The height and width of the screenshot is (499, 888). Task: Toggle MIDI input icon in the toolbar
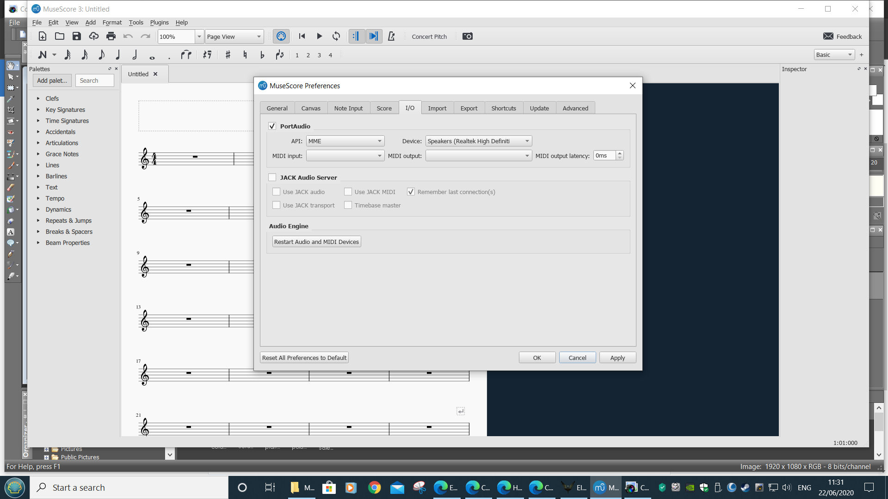(x=281, y=37)
